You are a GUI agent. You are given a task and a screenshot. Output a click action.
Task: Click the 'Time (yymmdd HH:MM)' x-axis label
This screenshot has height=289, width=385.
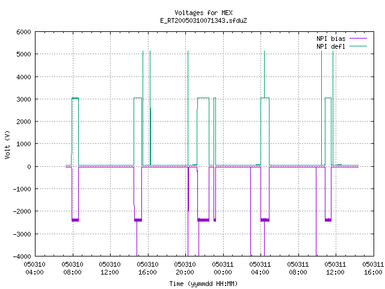click(203, 284)
